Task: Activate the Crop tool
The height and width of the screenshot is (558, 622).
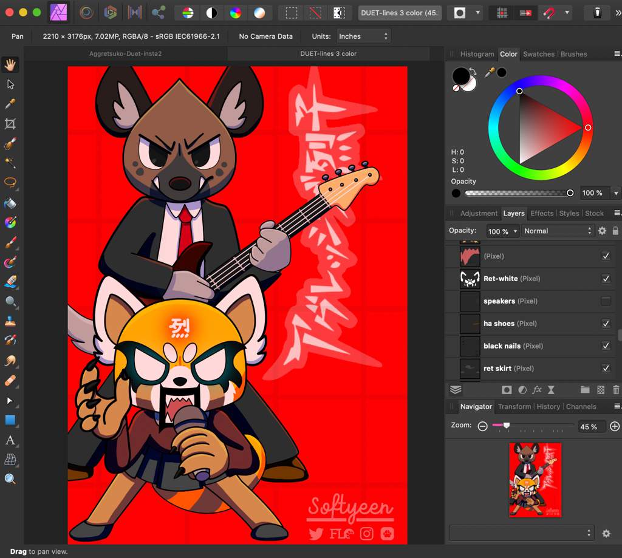Action: (x=10, y=124)
